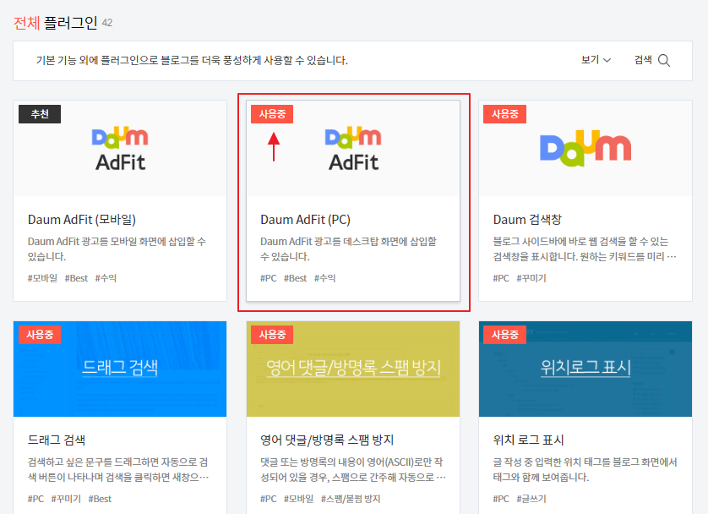Open the 보기 view dropdown
The width and height of the screenshot is (708, 514).
(596, 60)
